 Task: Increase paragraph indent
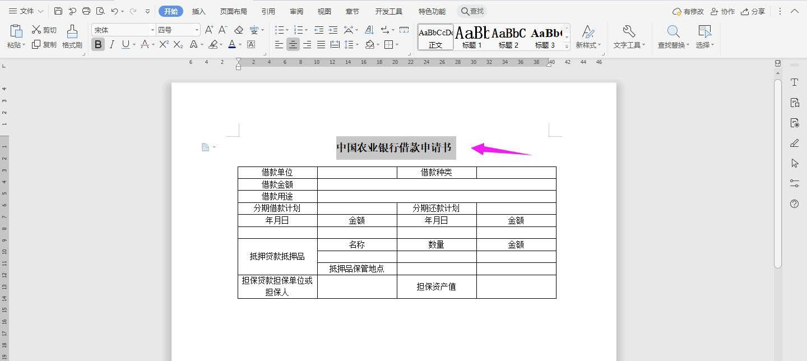pos(333,30)
